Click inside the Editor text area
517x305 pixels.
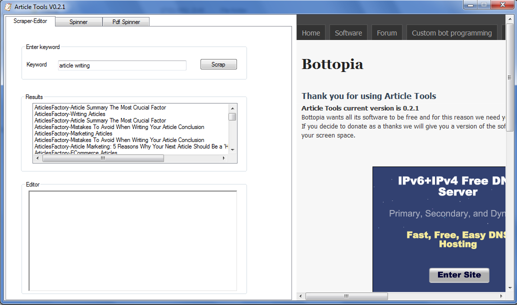click(132, 241)
